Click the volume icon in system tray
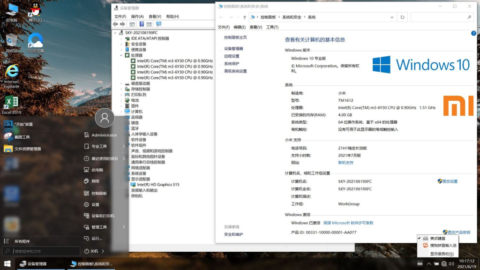This screenshot has height=270, width=480. pyautogui.click(x=451, y=263)
